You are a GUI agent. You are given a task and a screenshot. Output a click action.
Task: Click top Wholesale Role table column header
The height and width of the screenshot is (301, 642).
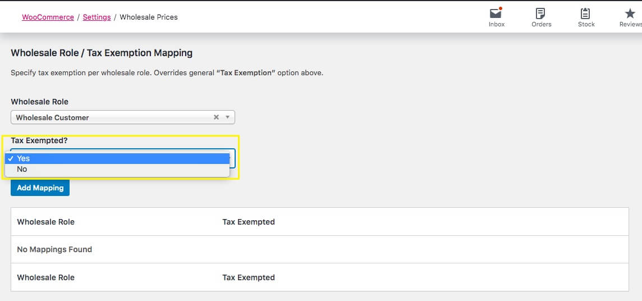[x=46, y=222]
